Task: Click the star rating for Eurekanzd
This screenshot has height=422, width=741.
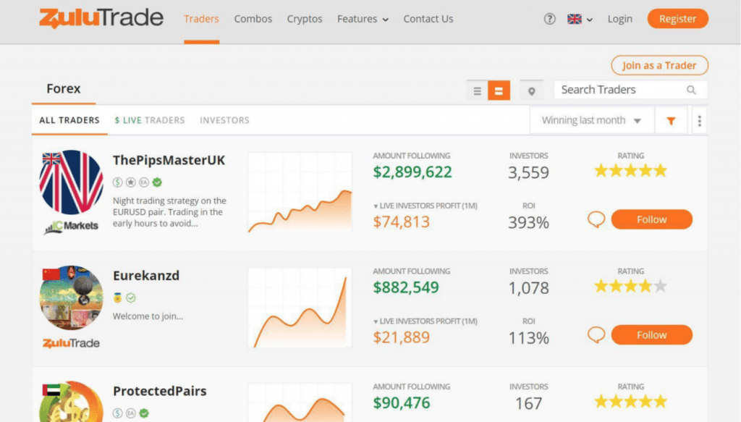Action: [x=630, y=287]
